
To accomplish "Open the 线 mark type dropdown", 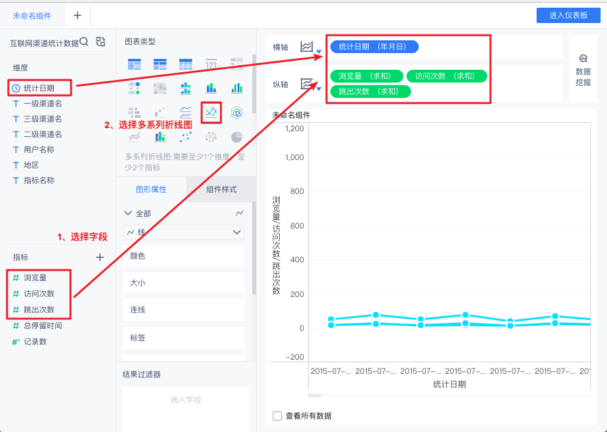I will pos(184,232).
